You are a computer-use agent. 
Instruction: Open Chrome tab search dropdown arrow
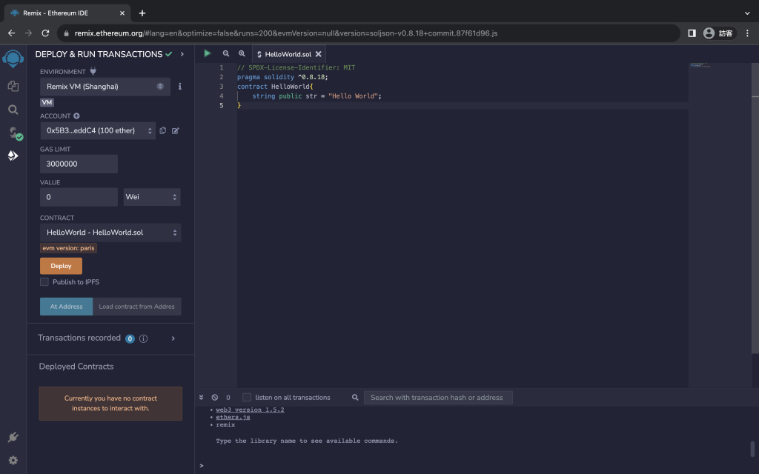(x=747, y=13)
